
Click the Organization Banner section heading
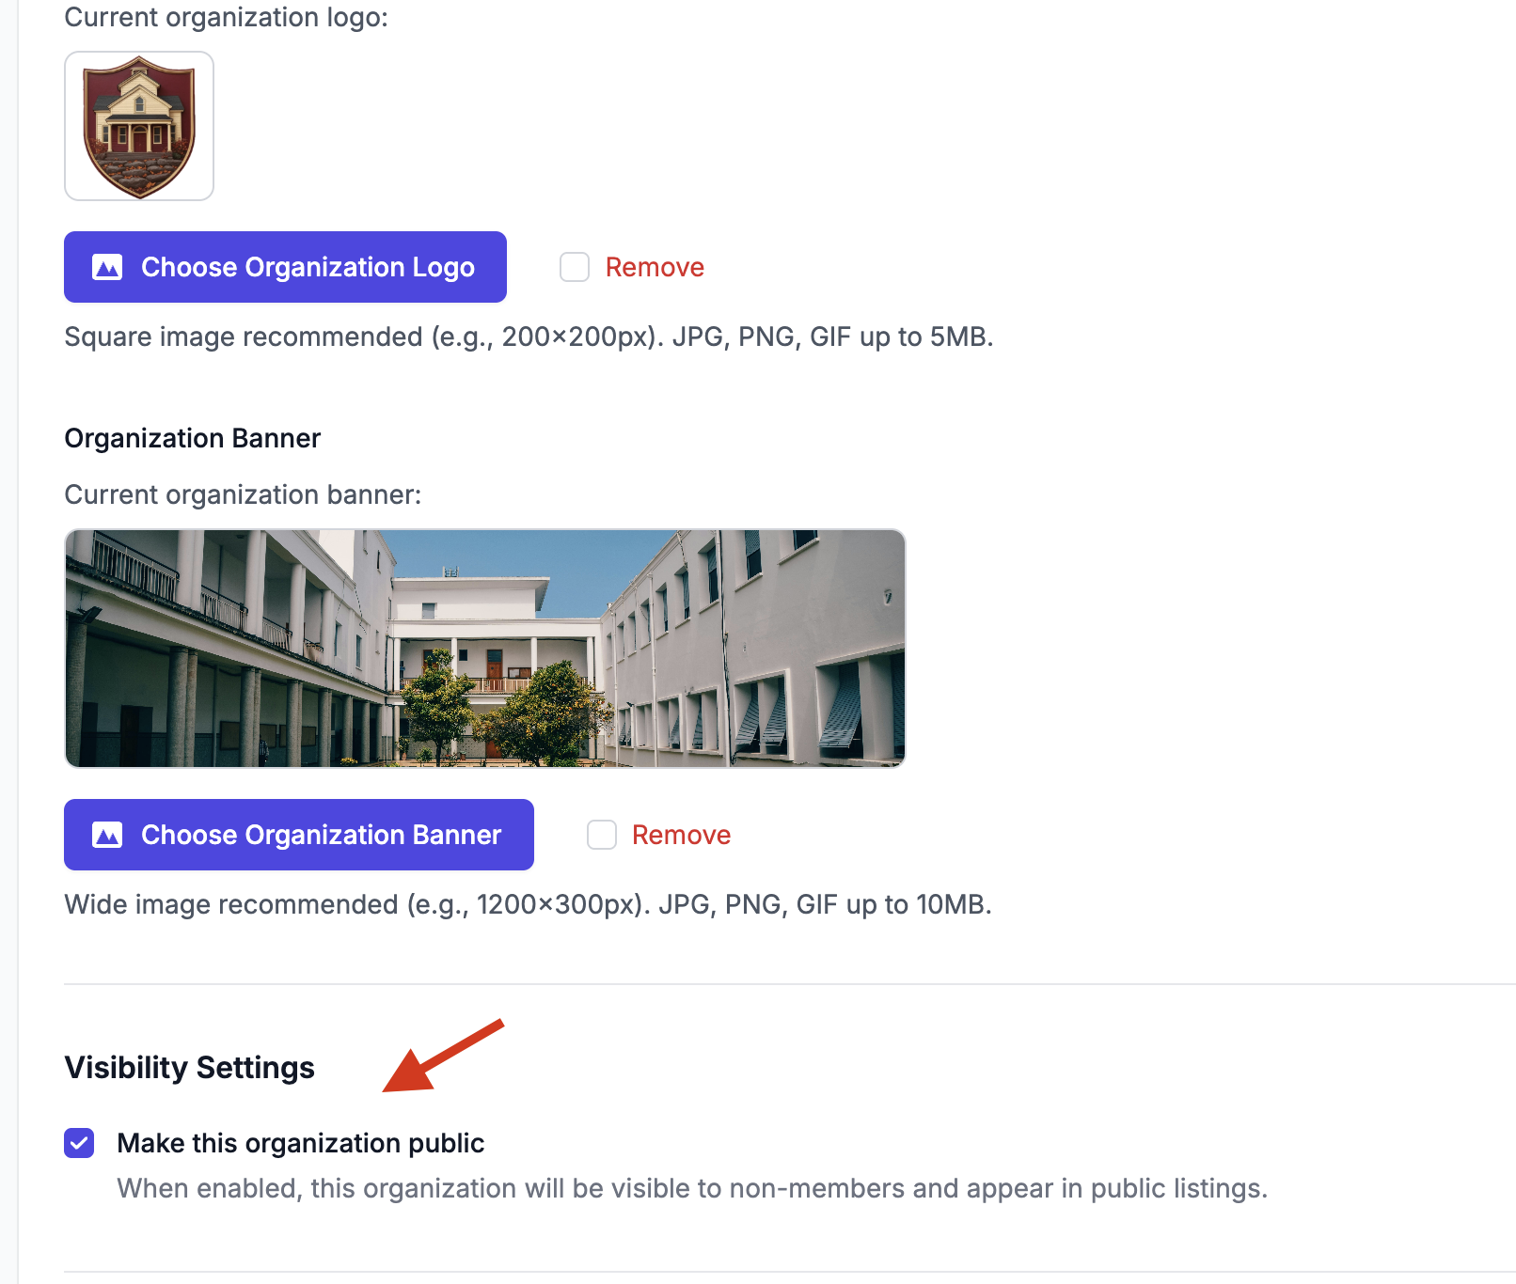(x=193, y=438)
